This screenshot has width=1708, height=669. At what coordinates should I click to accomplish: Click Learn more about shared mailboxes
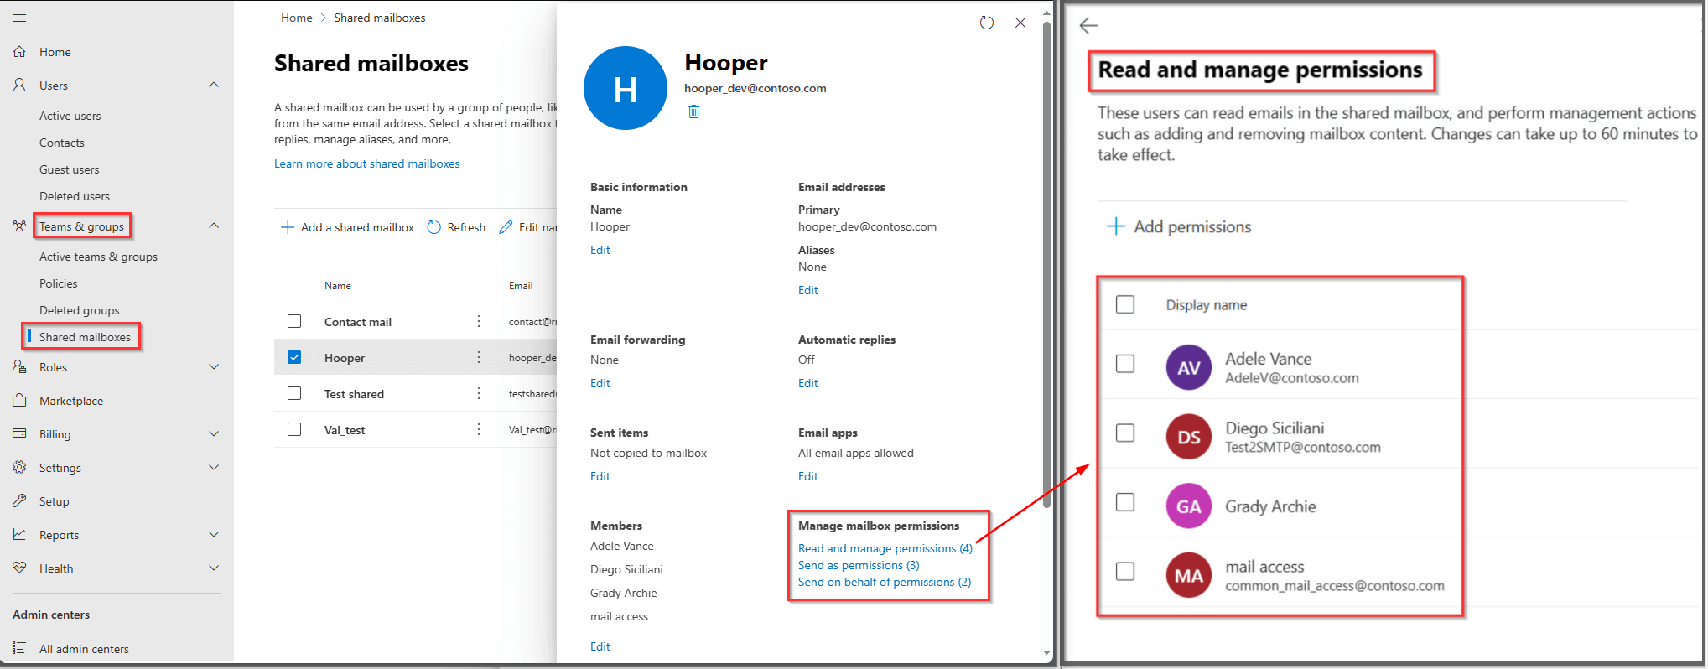(366, 163)
